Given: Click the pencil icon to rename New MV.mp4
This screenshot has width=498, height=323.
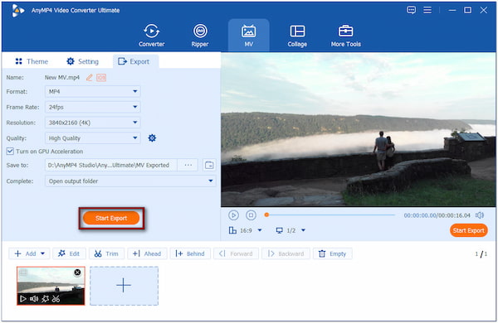Looking at the screenshot, I should [90, 77].
